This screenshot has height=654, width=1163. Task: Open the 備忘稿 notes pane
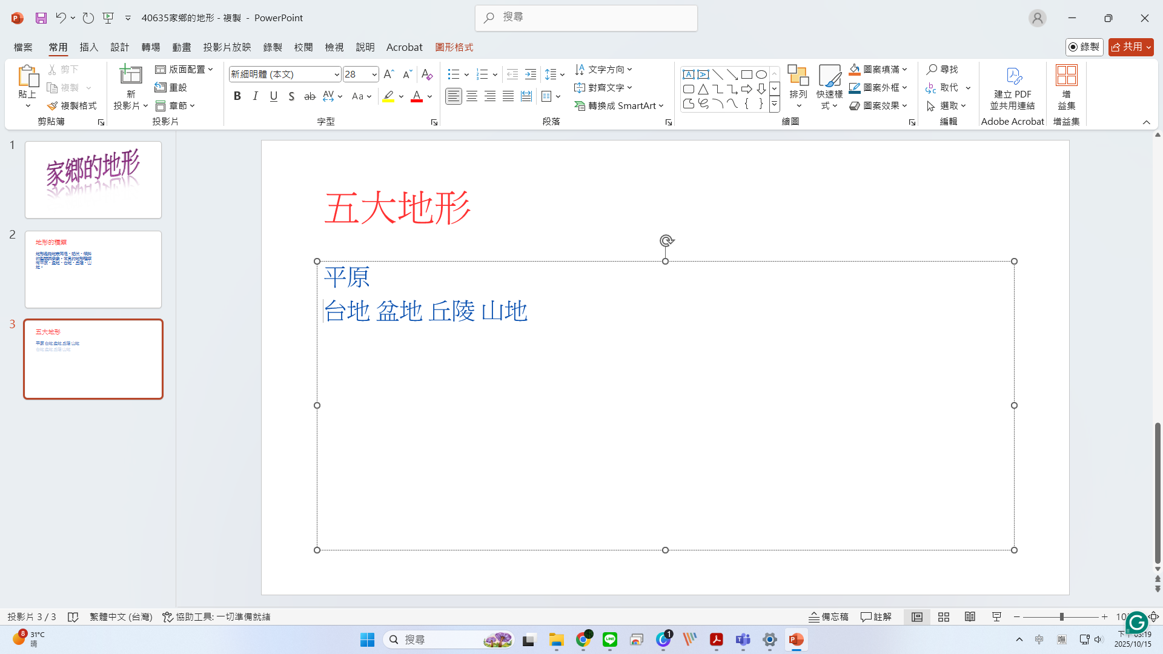coord(828,616)
